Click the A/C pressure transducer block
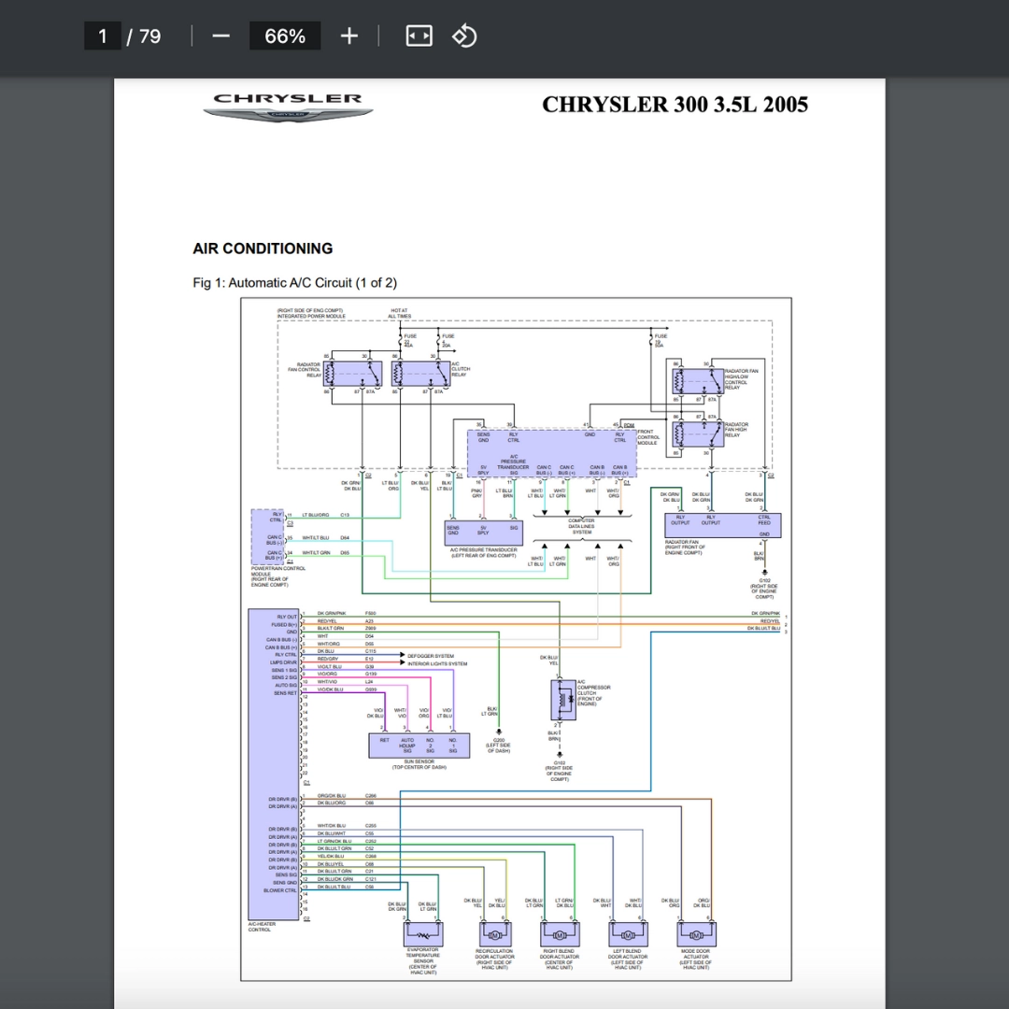This screenshot has height=1009, width=1009. (x=483, y=533)
